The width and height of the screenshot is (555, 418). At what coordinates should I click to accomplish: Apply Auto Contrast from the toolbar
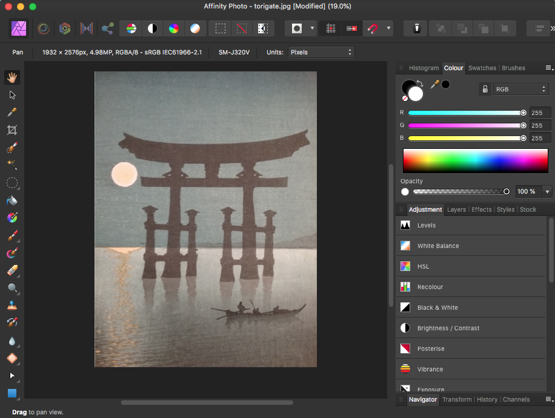coord(153,28)
